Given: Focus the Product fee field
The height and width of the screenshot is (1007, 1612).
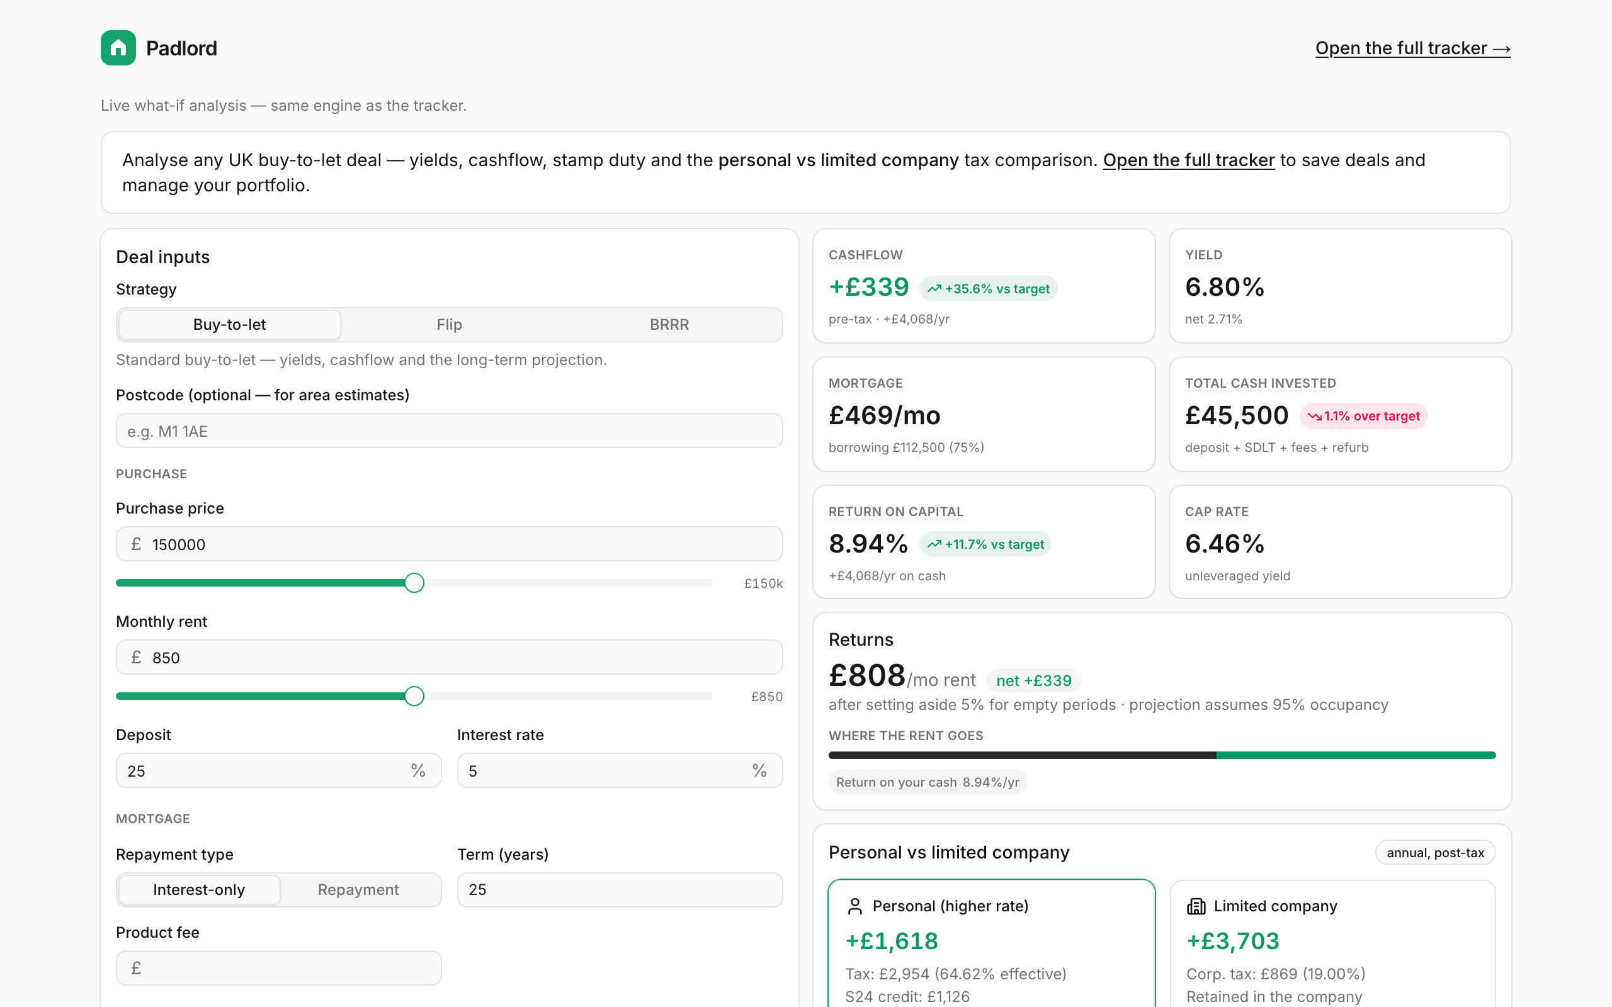Looking at the screenshot, I should [278, 968].
